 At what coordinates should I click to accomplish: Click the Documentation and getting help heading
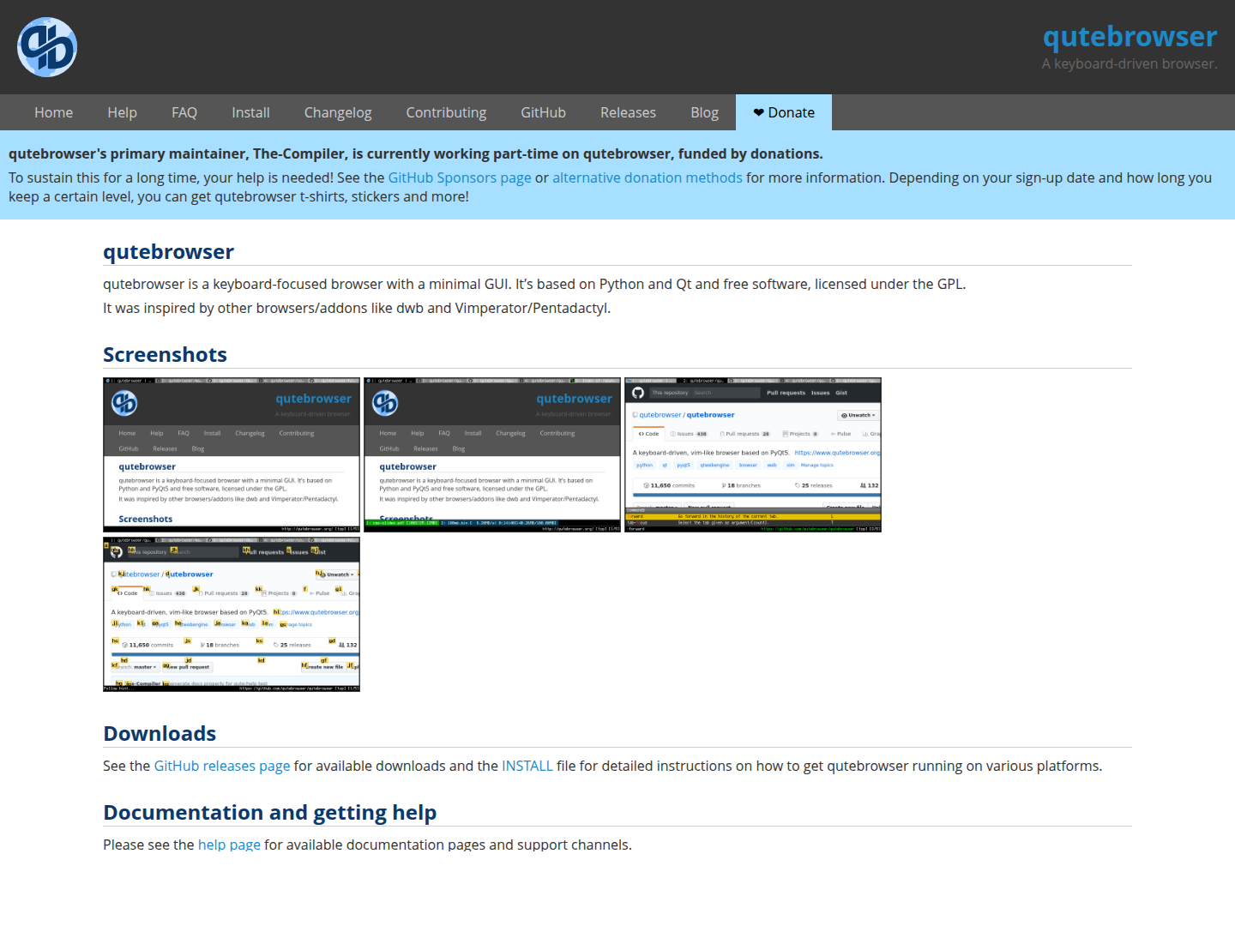270,813
